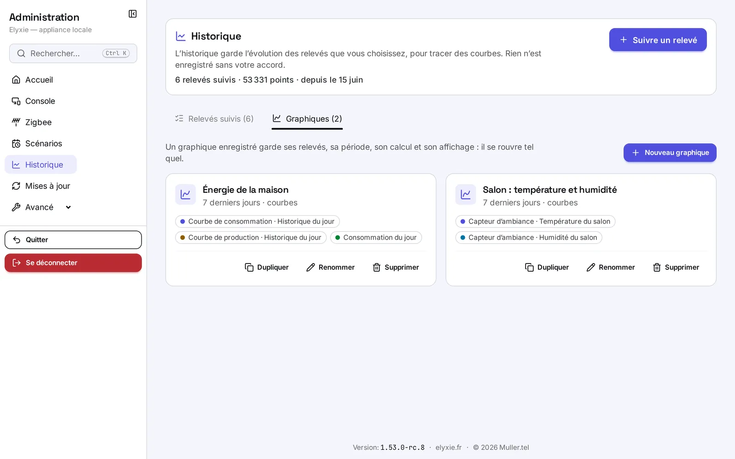
Task: Open Mises à jour page
Action: point(40,186)
